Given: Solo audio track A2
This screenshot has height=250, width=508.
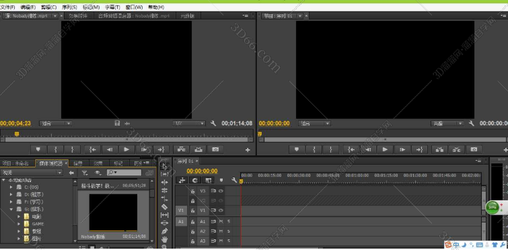Looking at the screenshot, I should click(x=229, y=231).
